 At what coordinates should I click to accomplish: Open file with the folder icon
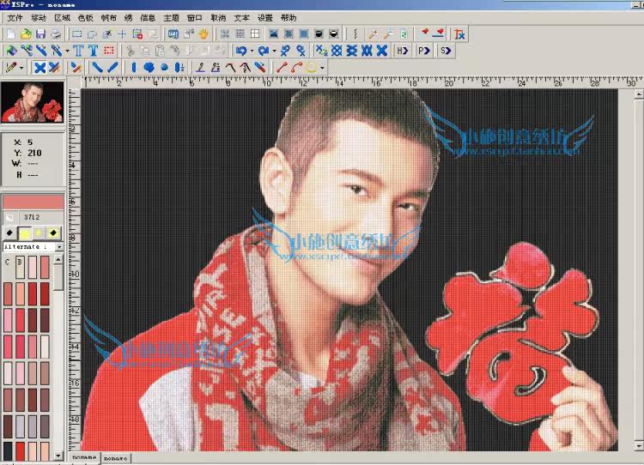point(26,33)
